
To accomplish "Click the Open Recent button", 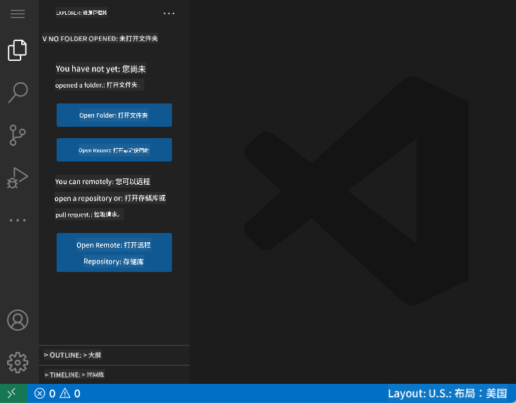I will point(114,150).
